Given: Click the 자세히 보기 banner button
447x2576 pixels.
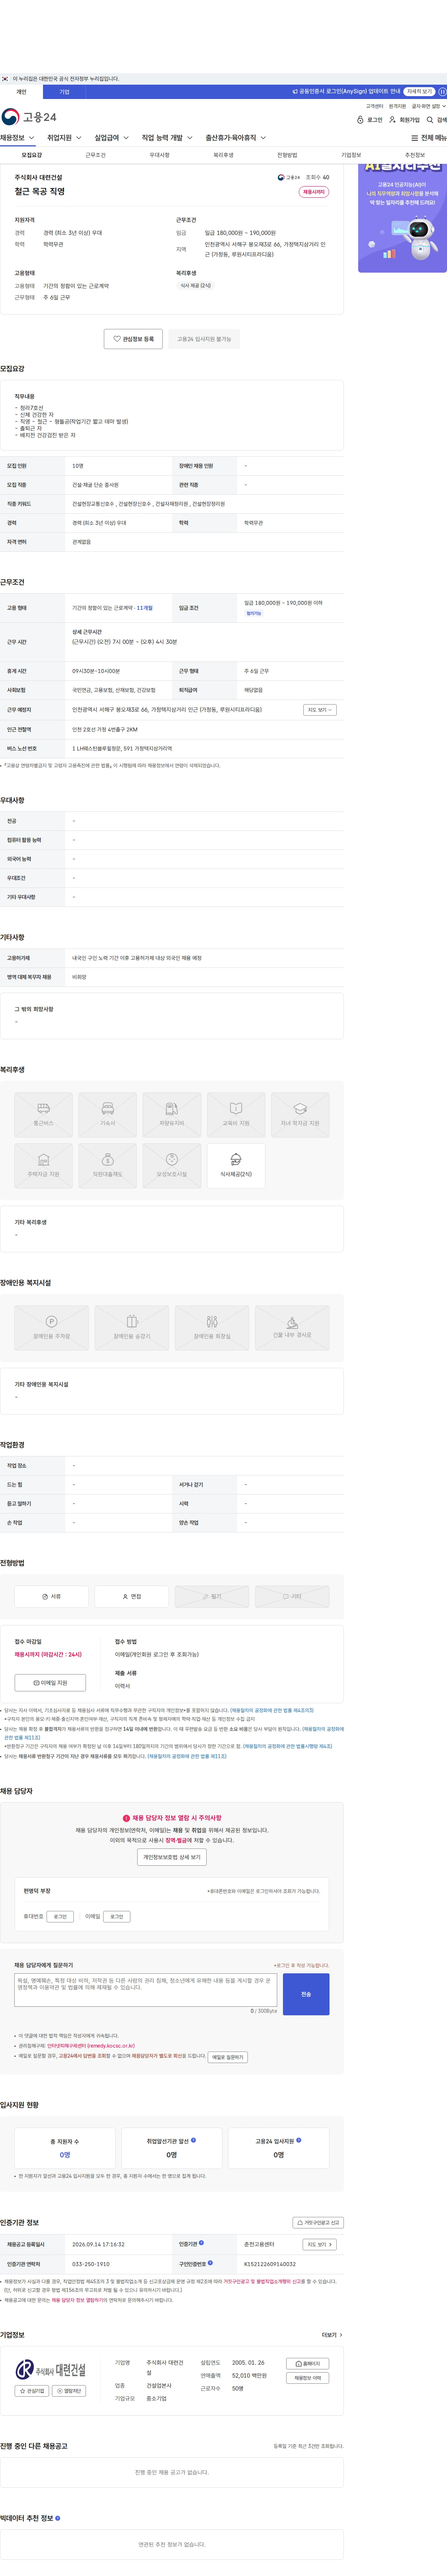Looking at the screenshot, I should click(x=419, y=91).
